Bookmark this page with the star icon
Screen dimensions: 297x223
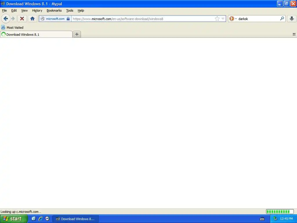pos(217,19)
